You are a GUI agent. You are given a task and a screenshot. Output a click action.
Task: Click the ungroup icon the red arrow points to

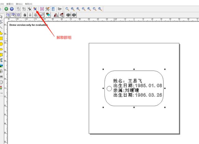pos(35,9)
